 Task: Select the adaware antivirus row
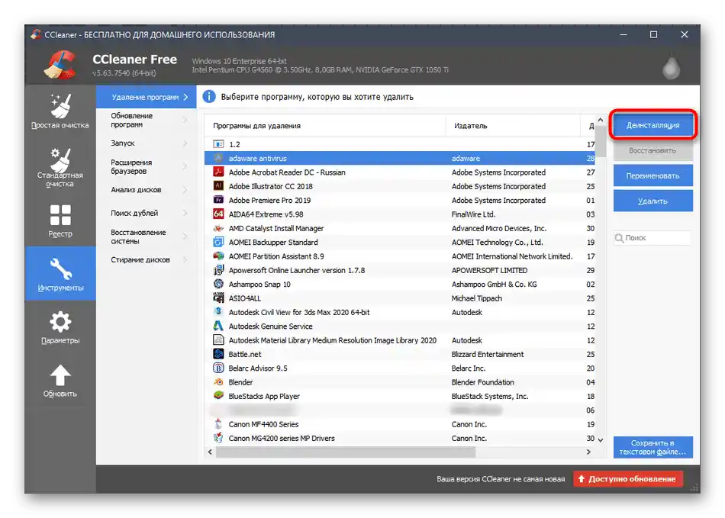pyautogui.click(x=399, y=158)
